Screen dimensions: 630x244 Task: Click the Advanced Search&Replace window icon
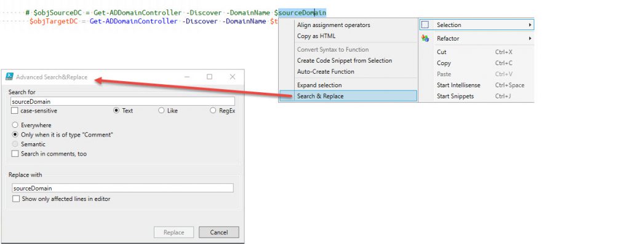(x=9, y=77)
